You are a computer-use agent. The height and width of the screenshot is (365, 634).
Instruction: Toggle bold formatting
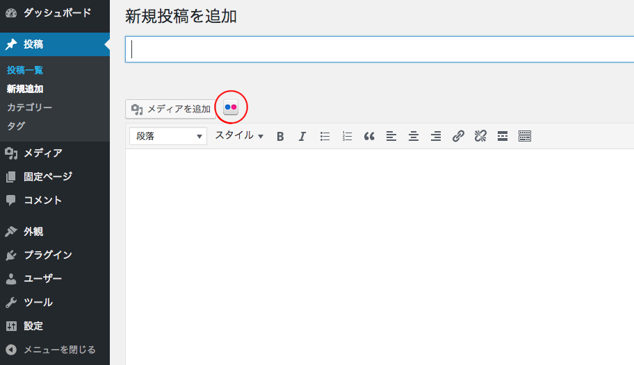280,137
